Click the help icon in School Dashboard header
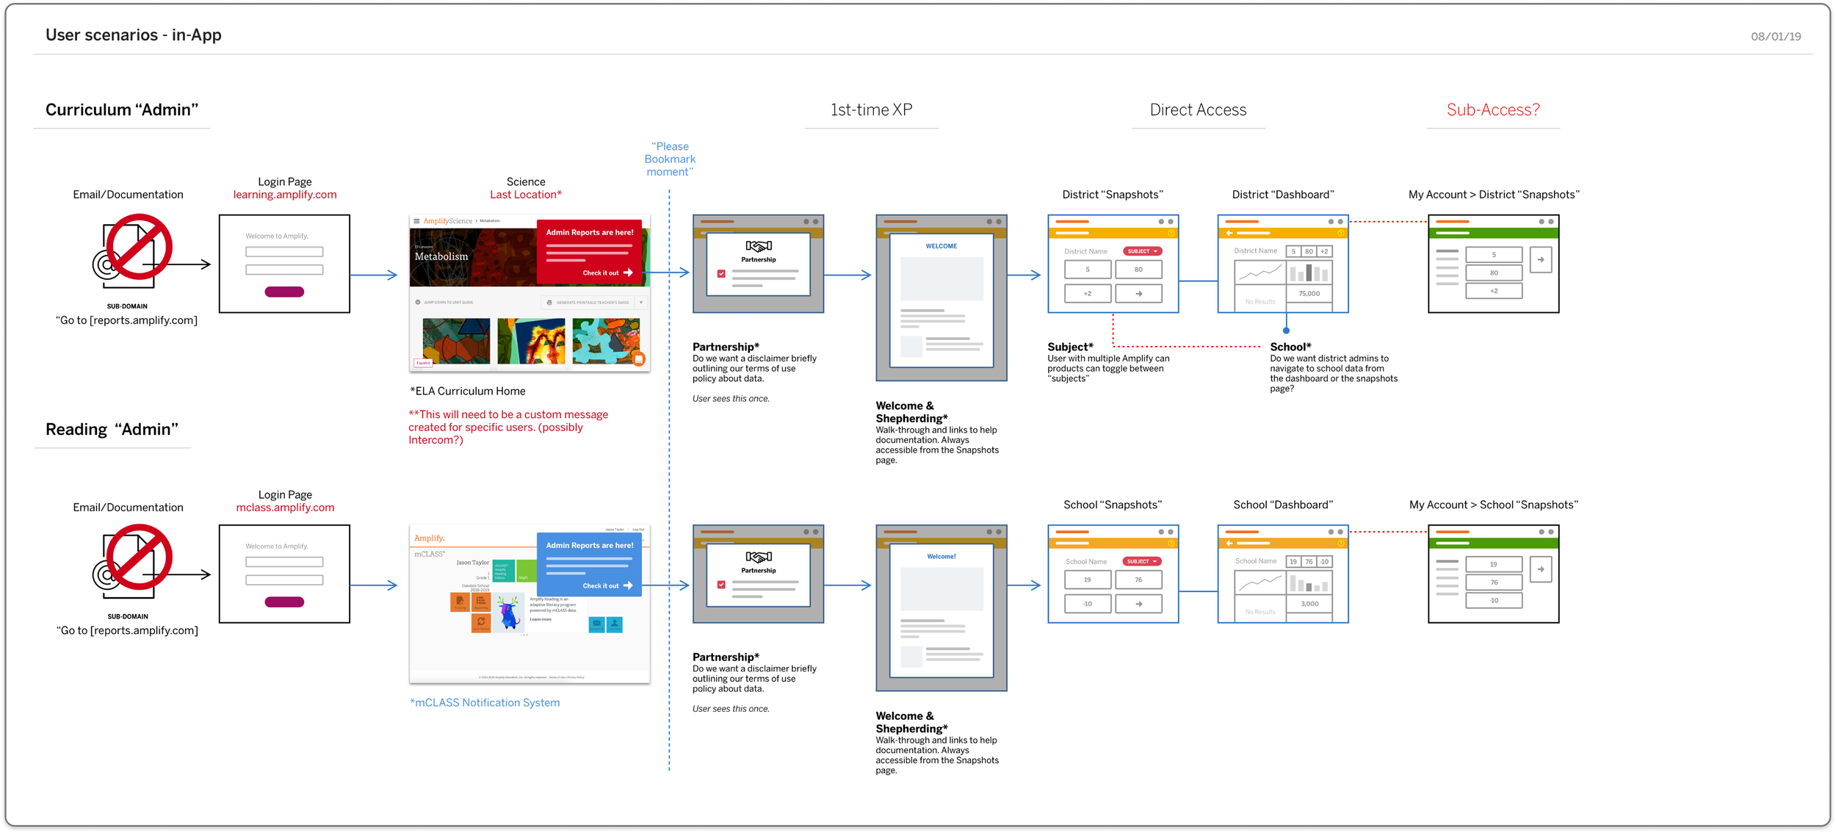The width and height of the screenshot is (1836, 833). (x=1340, y=544)
